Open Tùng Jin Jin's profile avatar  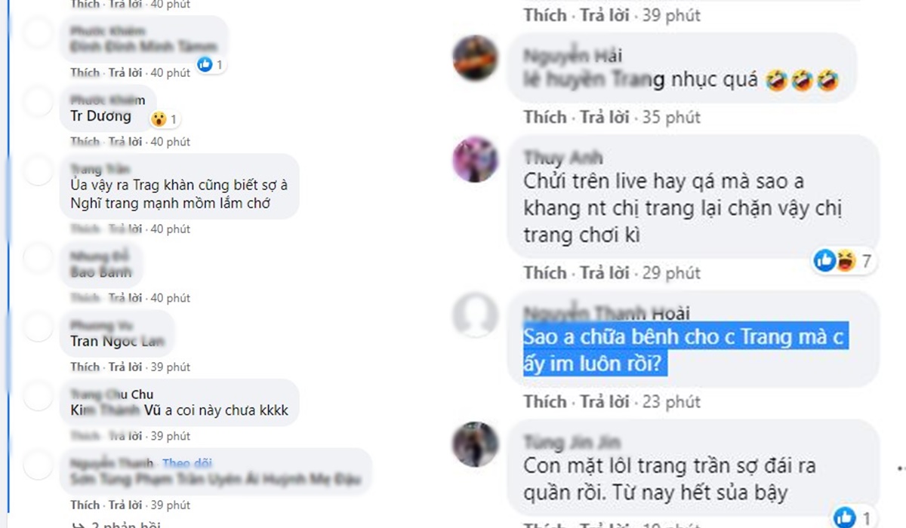pos(475,444)
